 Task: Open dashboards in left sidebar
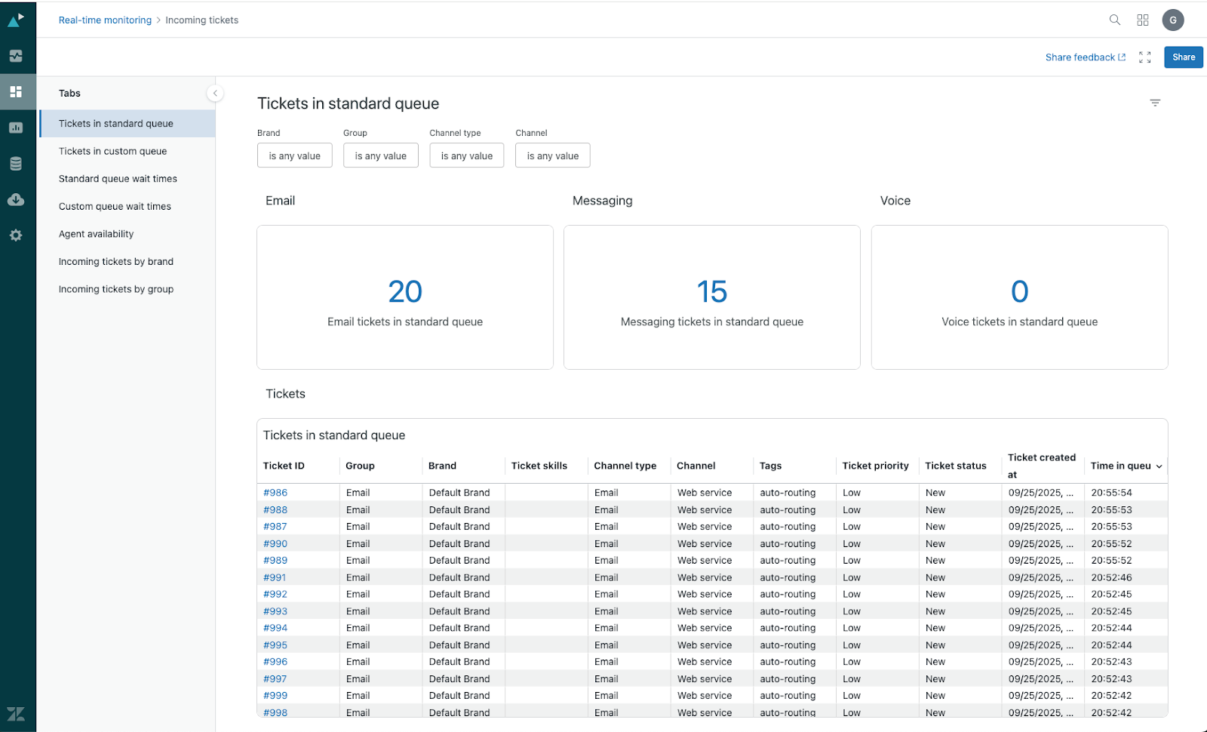[x=16, y=92]
